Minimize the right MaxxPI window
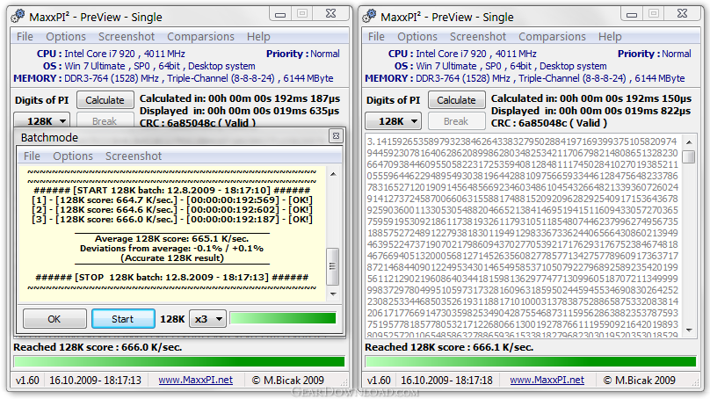710x399 pixels. (x=632, y=14)
